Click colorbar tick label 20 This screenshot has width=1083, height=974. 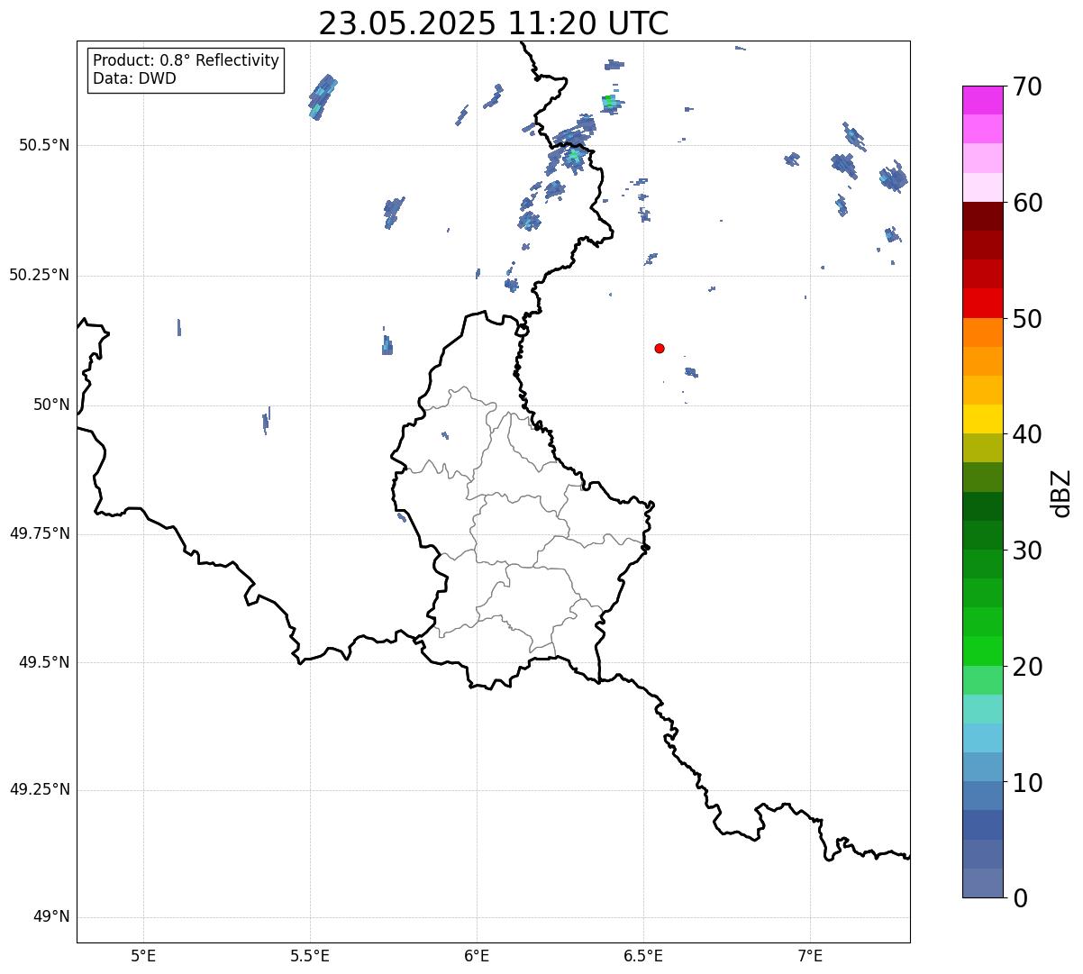pyautogui.click(x=1026, y=667)
